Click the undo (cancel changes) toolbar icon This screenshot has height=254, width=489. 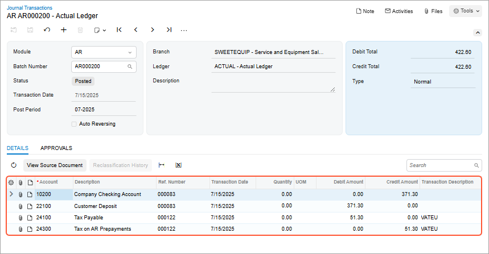tap(47, 30)
